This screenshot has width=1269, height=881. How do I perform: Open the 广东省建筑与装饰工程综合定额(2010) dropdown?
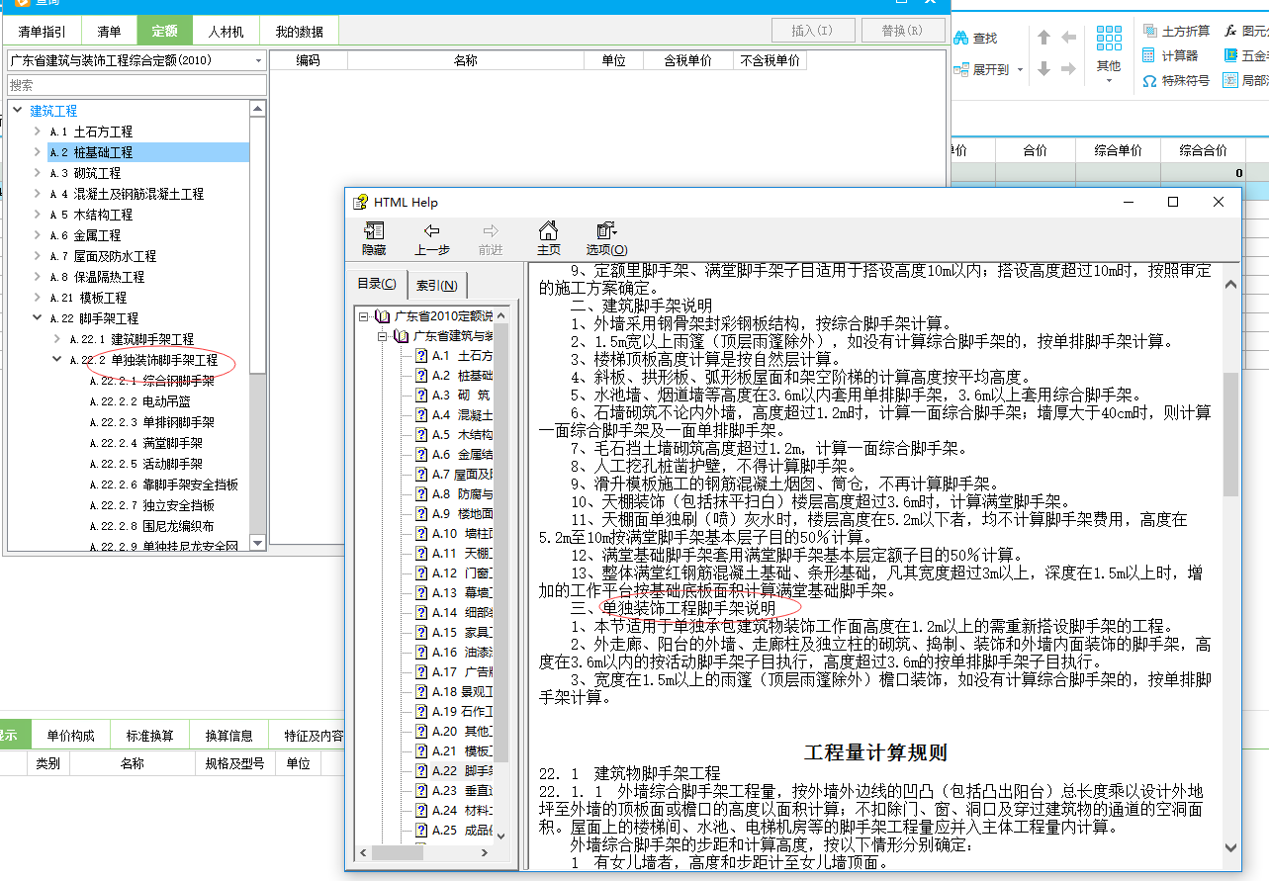click(258, 60)
